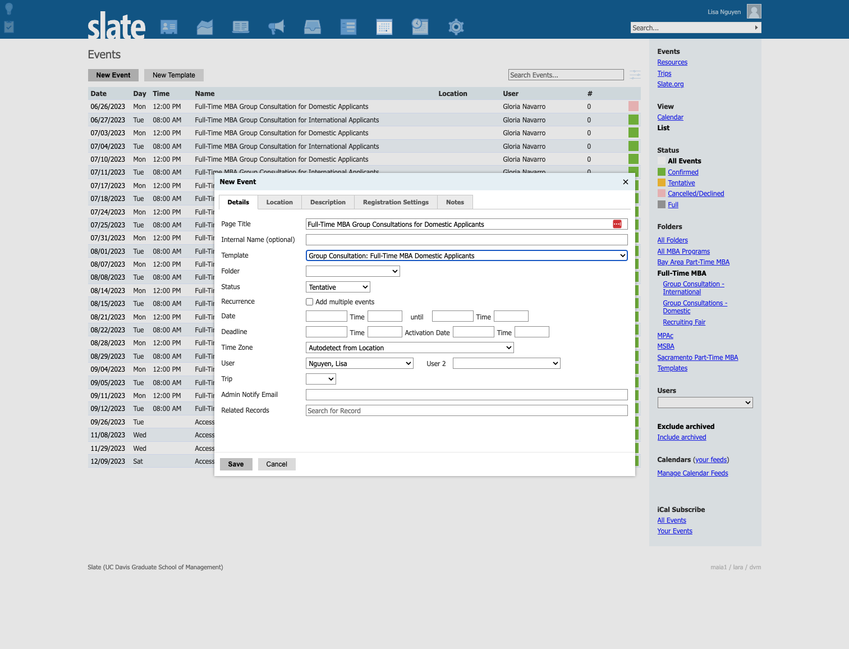The image size is (849, 649).
Task: Open the Reader open-book icon
Action: [241, 27]
